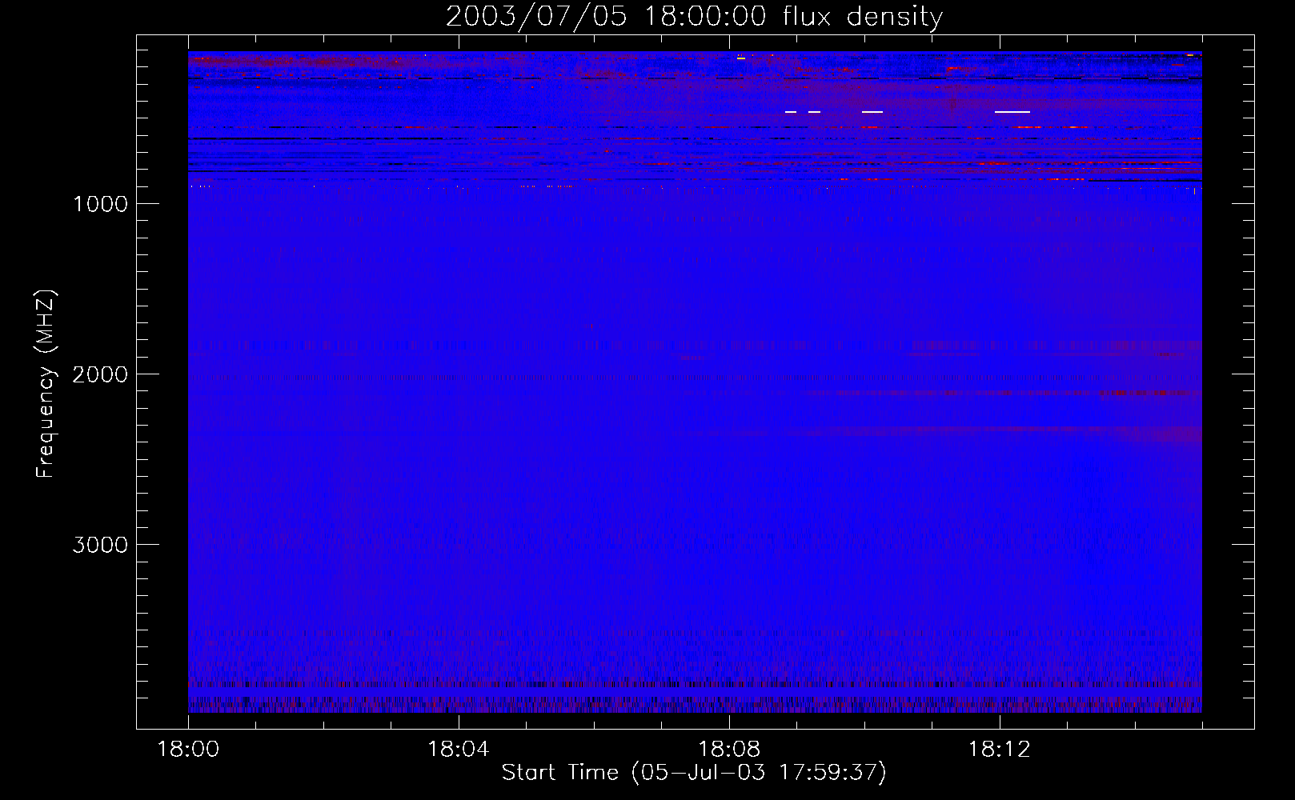Click the 18:08 time axis label
This screenshot has width=1295, height=800.
coord(729,750)
